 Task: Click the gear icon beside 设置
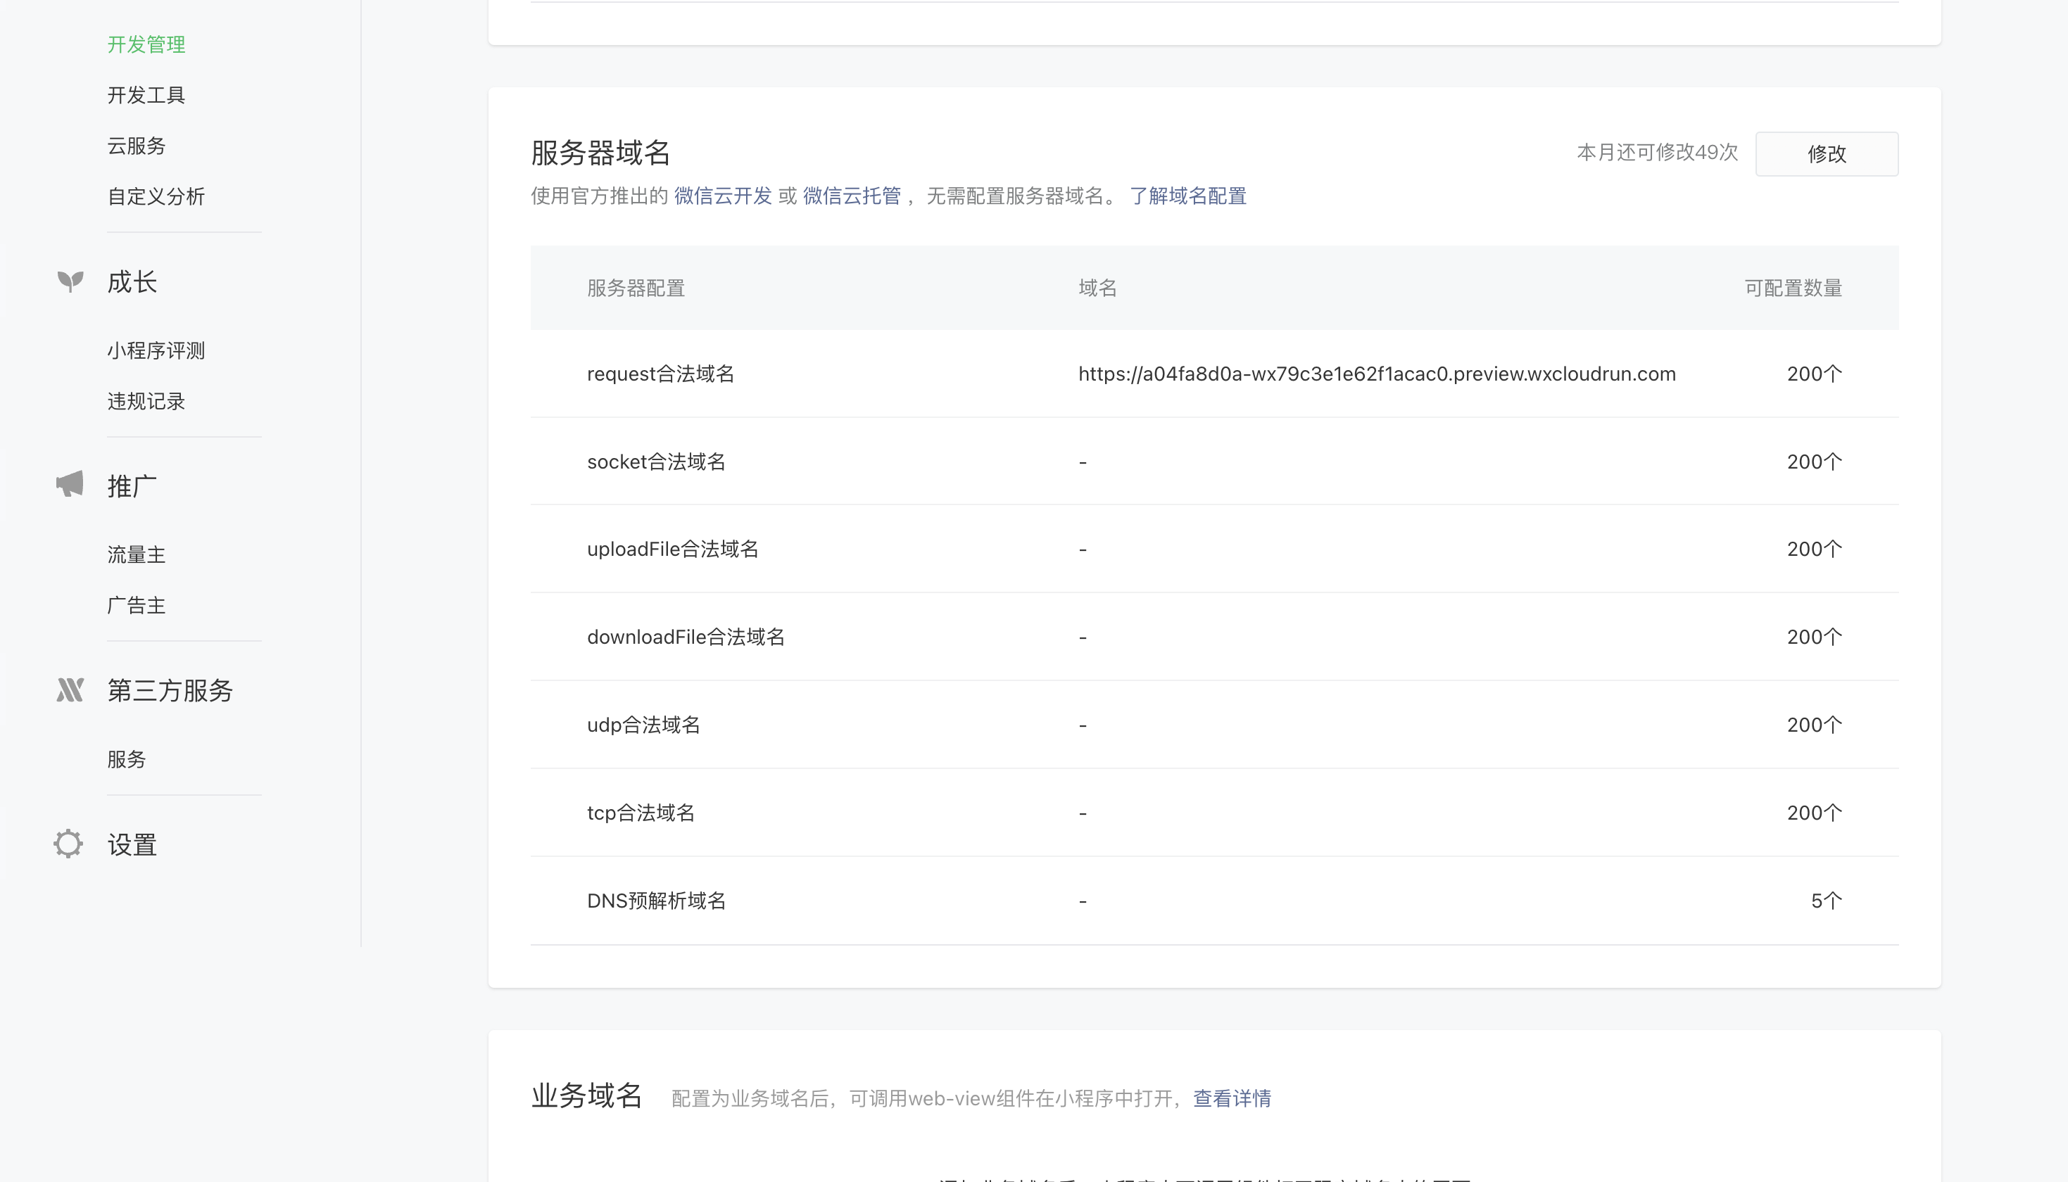coord(68,844)
